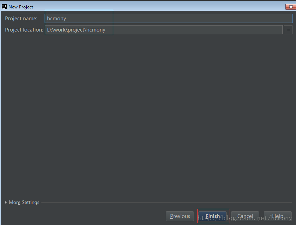This screenshot has width=296, height=225.
Task: Click the Project name input field
Action: [169, 19]
